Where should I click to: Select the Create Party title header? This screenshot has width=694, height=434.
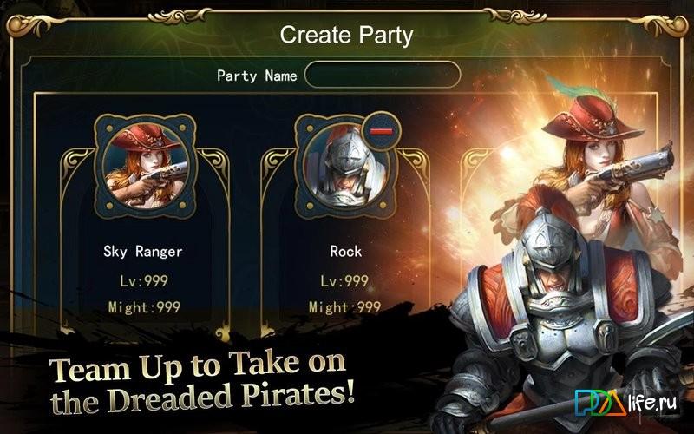coord(346,36)
